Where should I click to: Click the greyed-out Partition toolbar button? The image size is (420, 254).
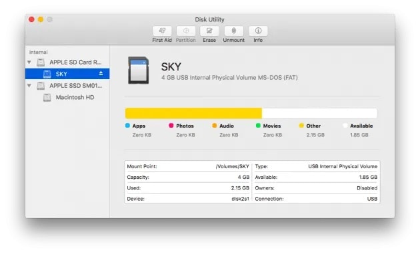(185, 31)
